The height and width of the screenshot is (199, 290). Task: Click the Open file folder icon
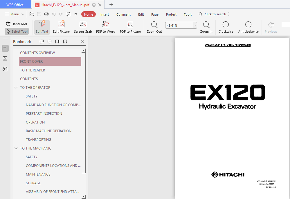32,14
